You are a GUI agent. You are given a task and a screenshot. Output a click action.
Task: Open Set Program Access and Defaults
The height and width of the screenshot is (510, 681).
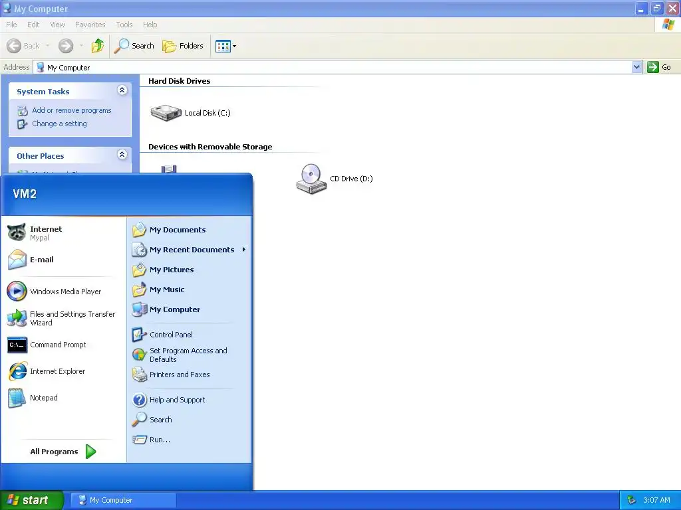click(x=189, y=355)
